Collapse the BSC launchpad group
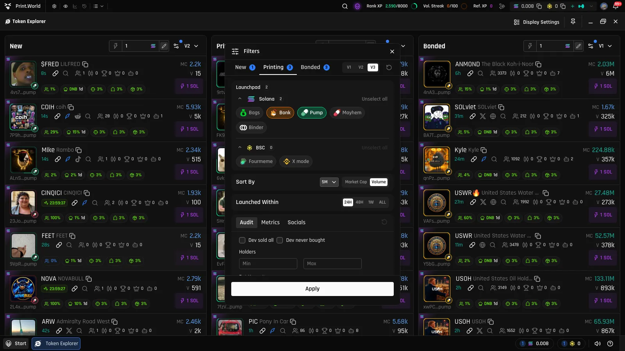Image resolution: width=625 pixels, height=351 pixels. click(240, 147)
